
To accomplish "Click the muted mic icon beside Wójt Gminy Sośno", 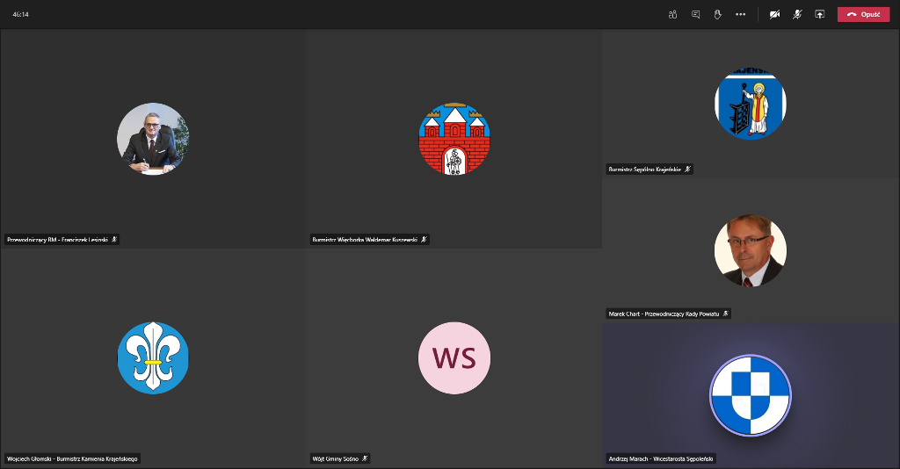I will 365,458.
